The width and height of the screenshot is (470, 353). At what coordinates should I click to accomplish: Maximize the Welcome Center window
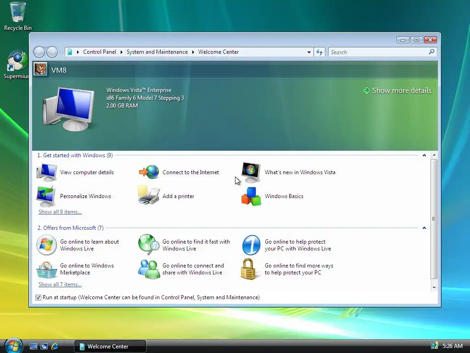click(x=416, y=40)
